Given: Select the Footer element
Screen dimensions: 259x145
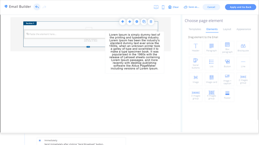Looking at the screenshot, I should (227, 95).
